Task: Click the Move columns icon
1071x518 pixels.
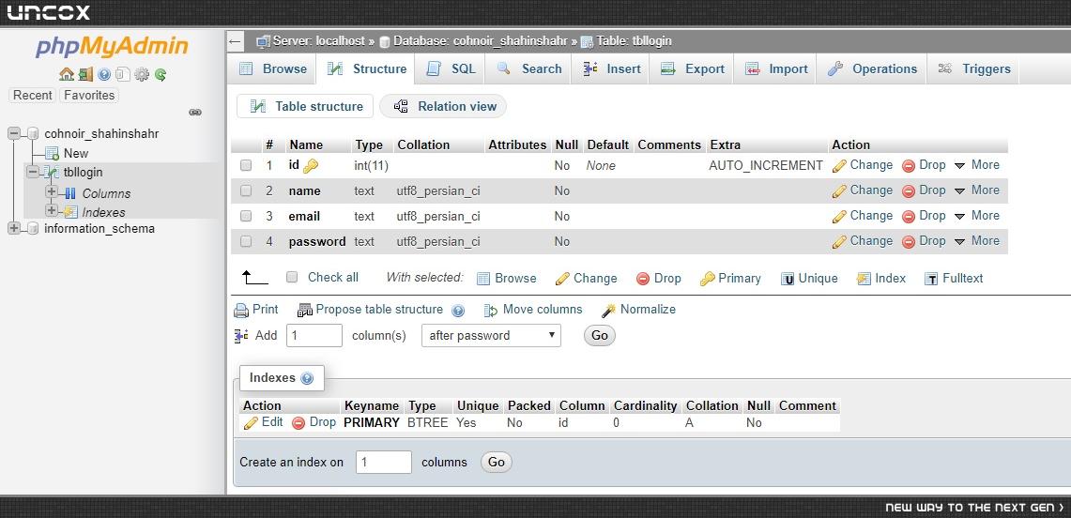Action: tap(491, 311)
